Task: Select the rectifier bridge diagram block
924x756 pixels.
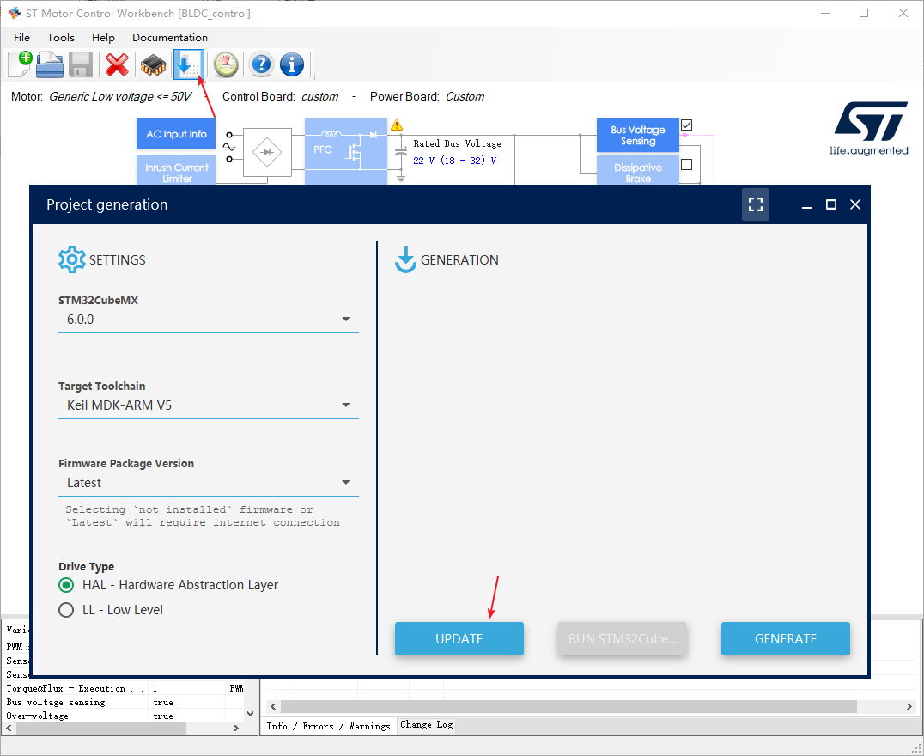Action: (268, 152)
